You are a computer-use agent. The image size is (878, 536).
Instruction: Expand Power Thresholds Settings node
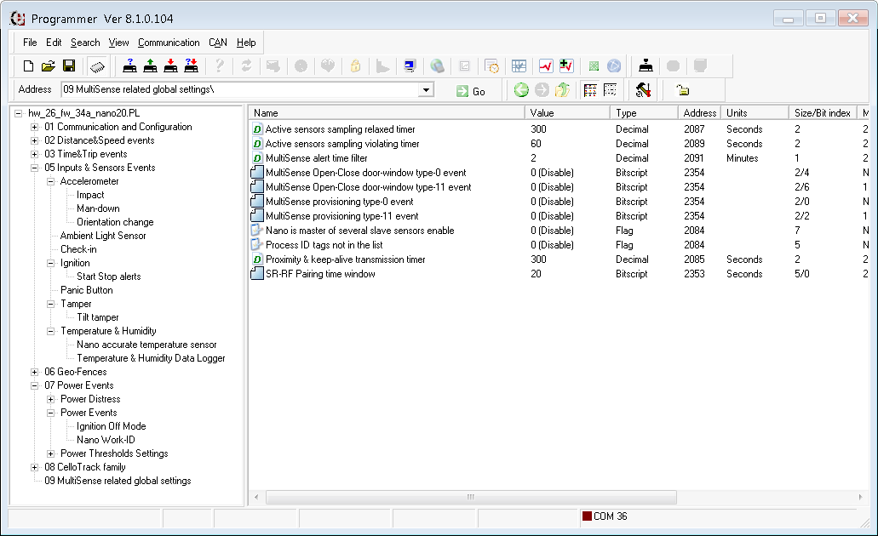pyautogui.click(x=51, y=453)
